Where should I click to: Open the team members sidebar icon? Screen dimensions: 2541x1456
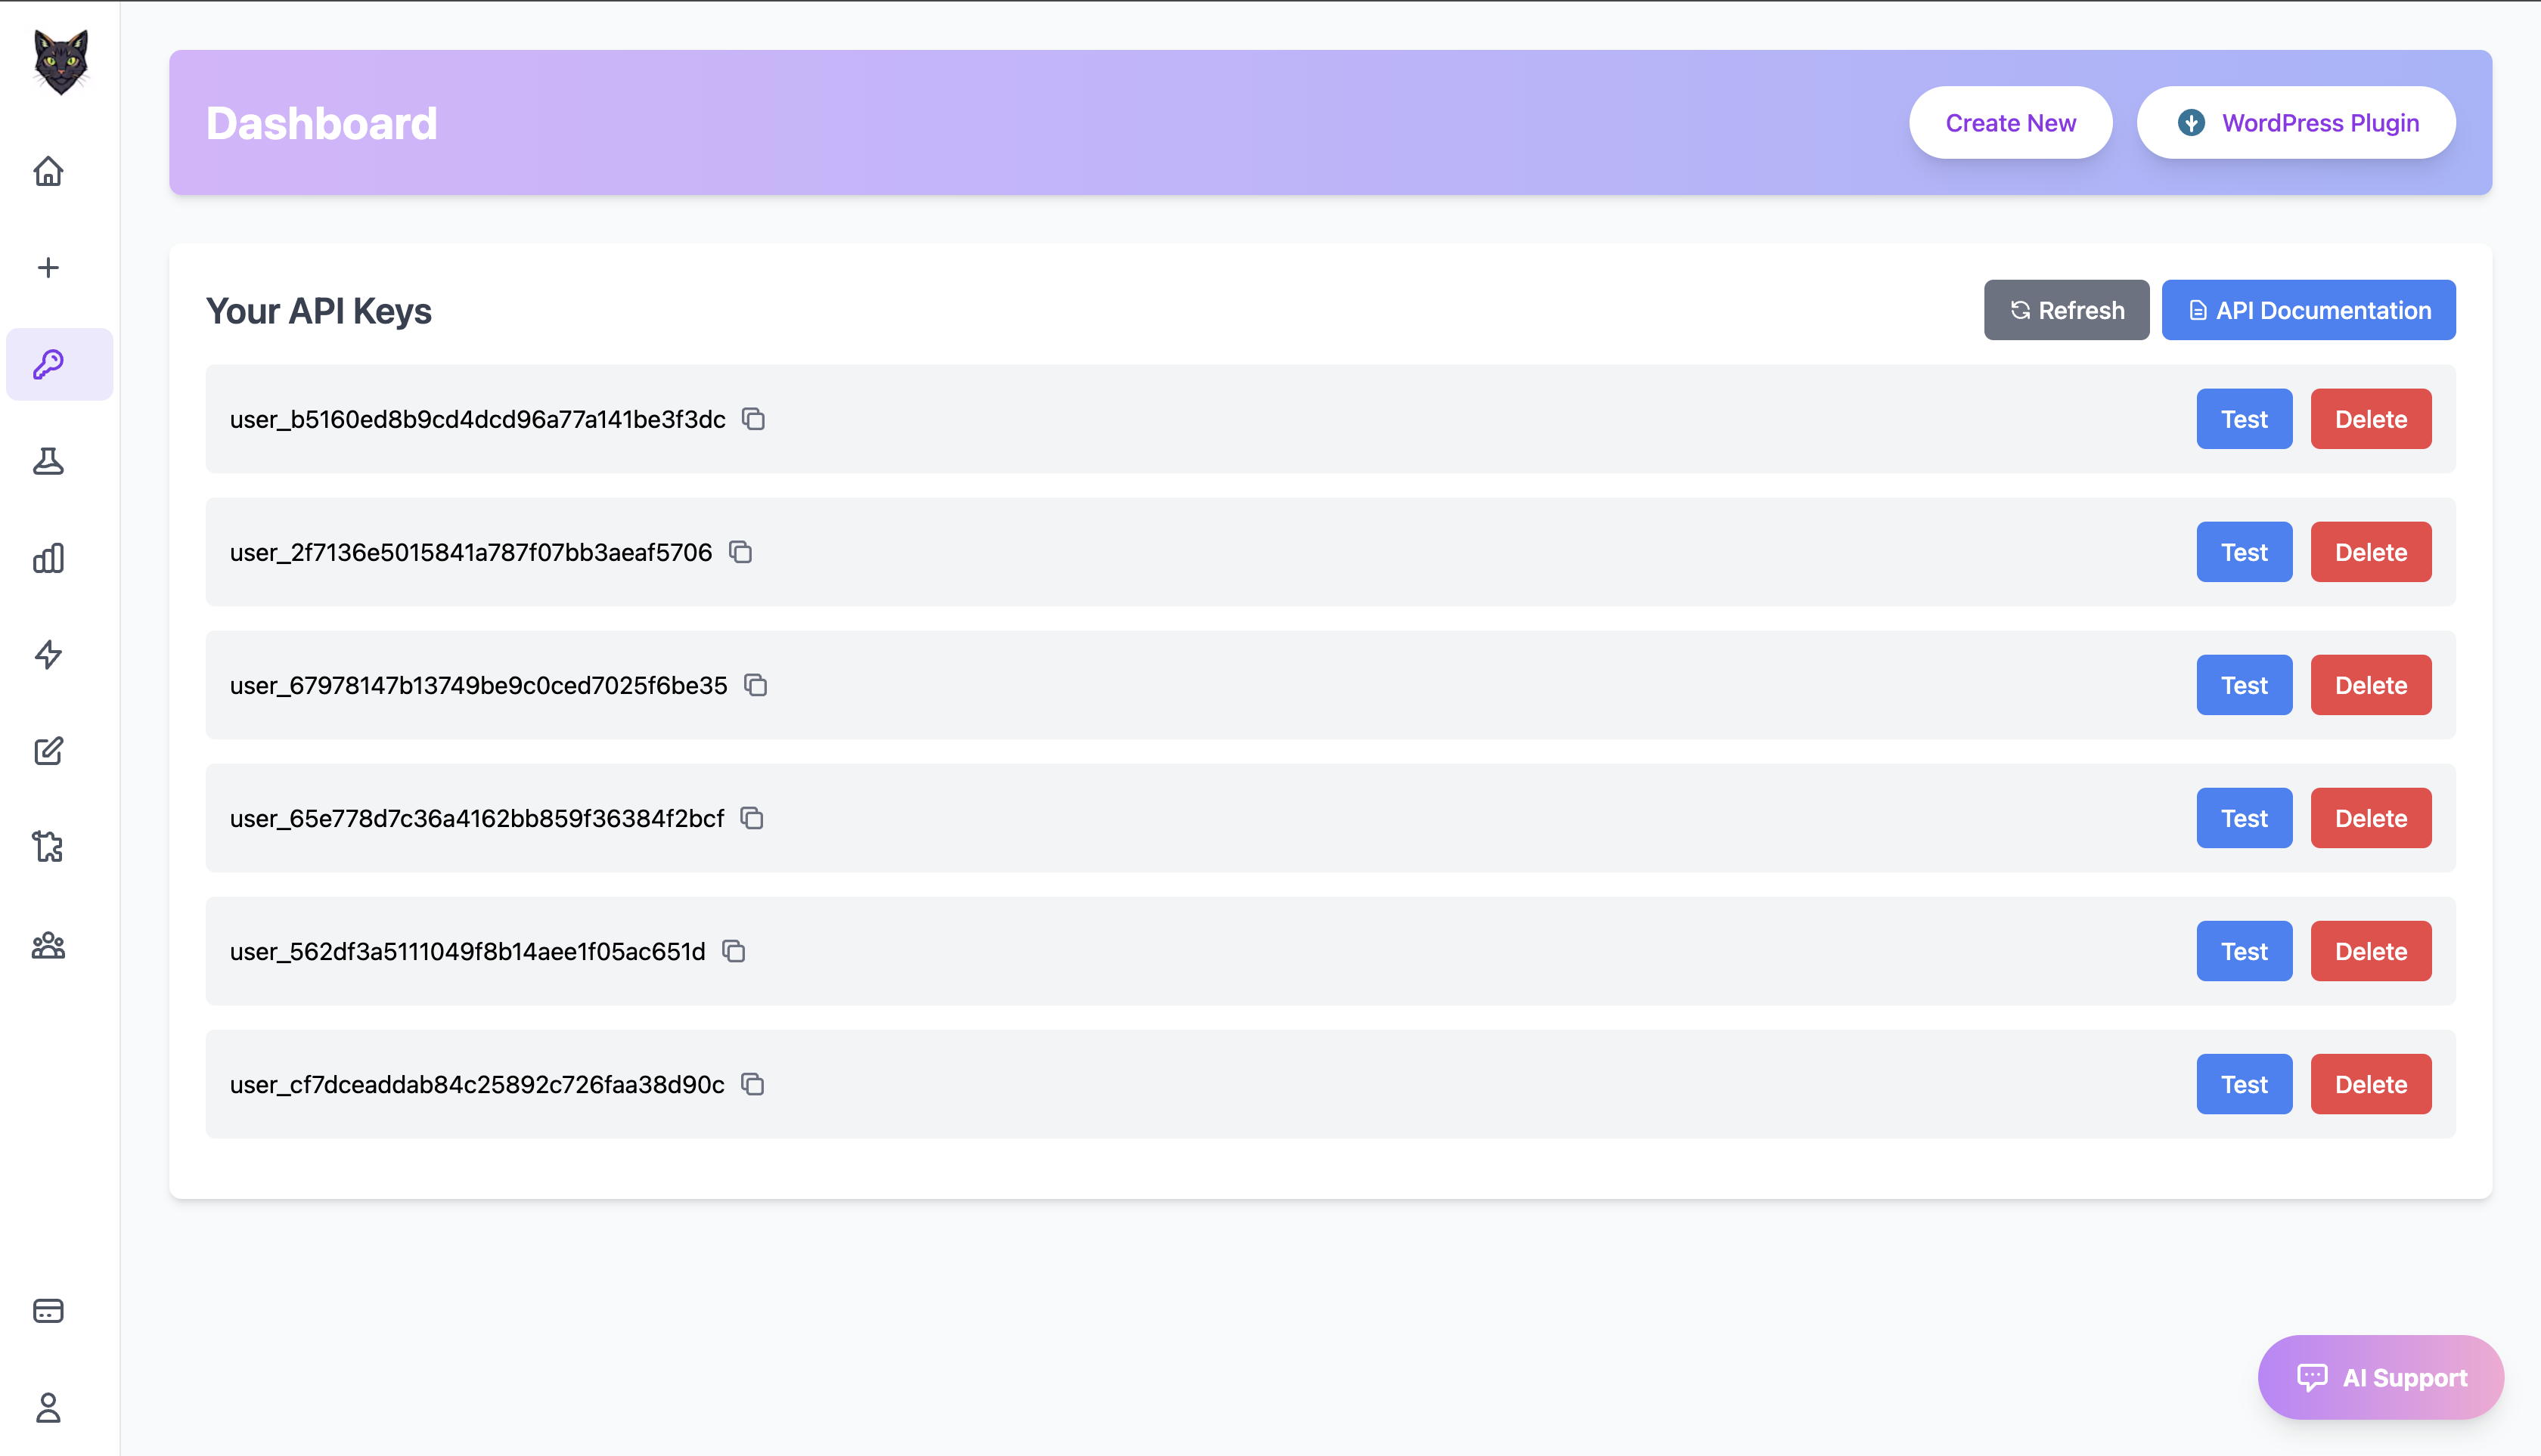click(x=48, y=945)
